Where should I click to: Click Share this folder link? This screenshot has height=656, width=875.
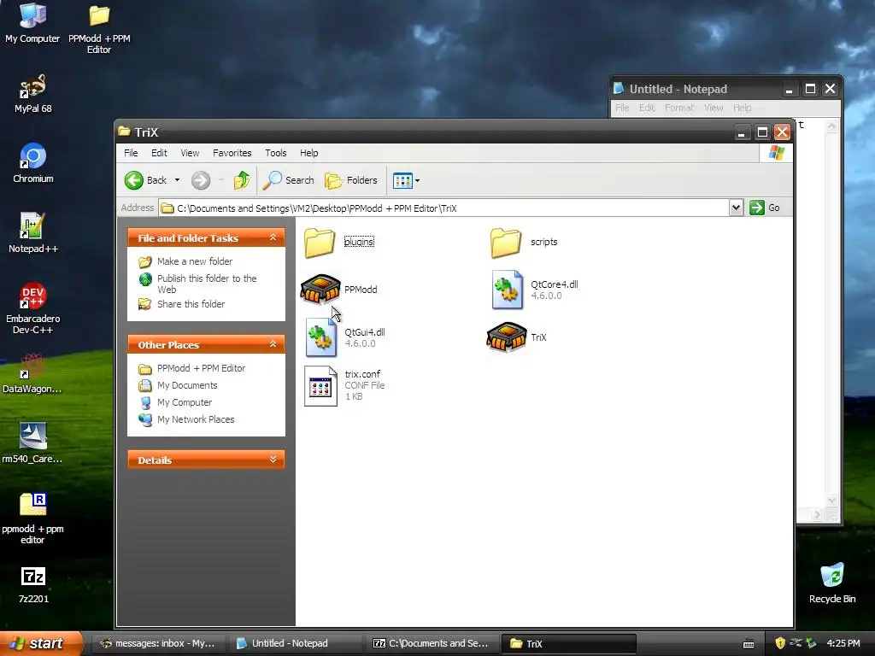tap(191, 304)
